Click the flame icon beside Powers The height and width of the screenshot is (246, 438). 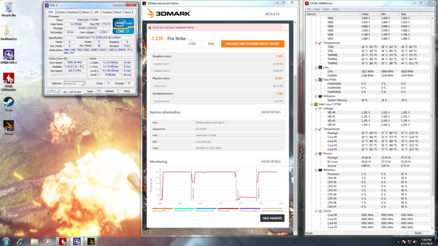pyautogui.click(x=320, y=153)
